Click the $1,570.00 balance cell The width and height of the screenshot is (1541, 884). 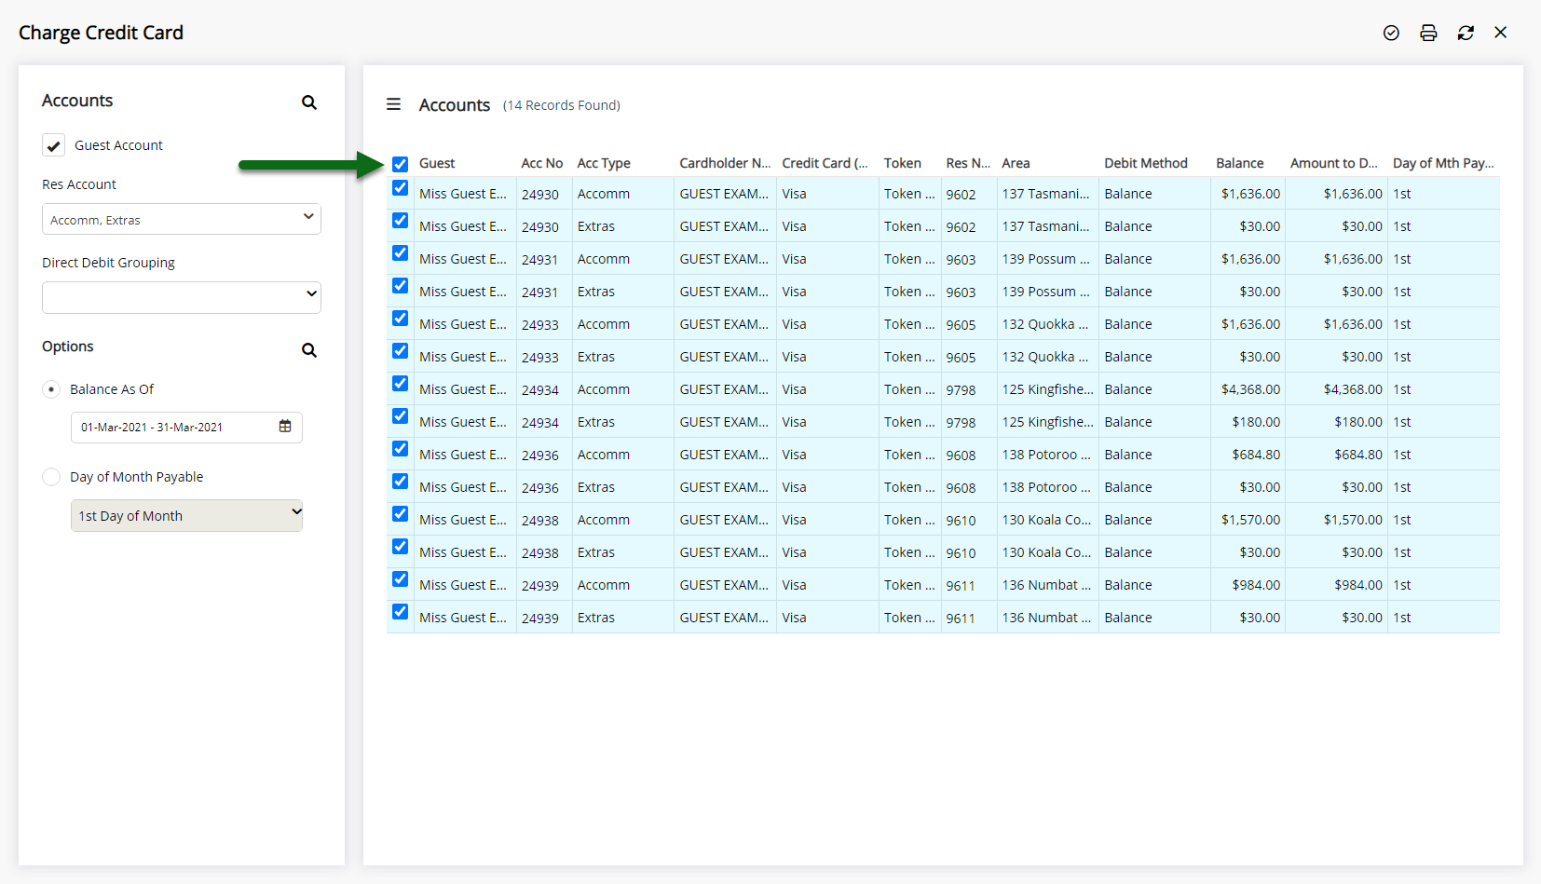click(1250, 520)
